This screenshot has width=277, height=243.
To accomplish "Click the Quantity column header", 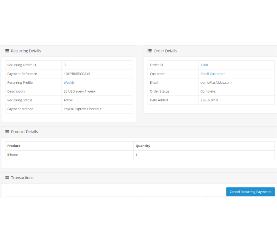I will point(143,146).
